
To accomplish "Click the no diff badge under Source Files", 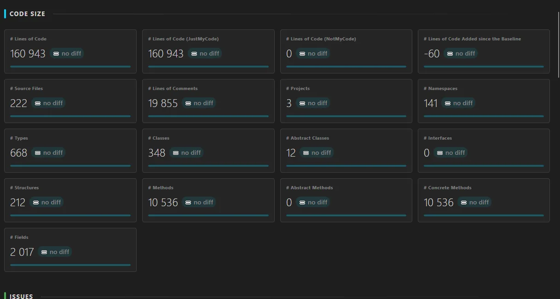I will [x=48, y=103].
